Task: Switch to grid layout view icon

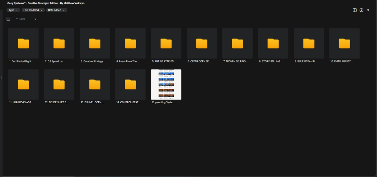Action: (355, 10)
